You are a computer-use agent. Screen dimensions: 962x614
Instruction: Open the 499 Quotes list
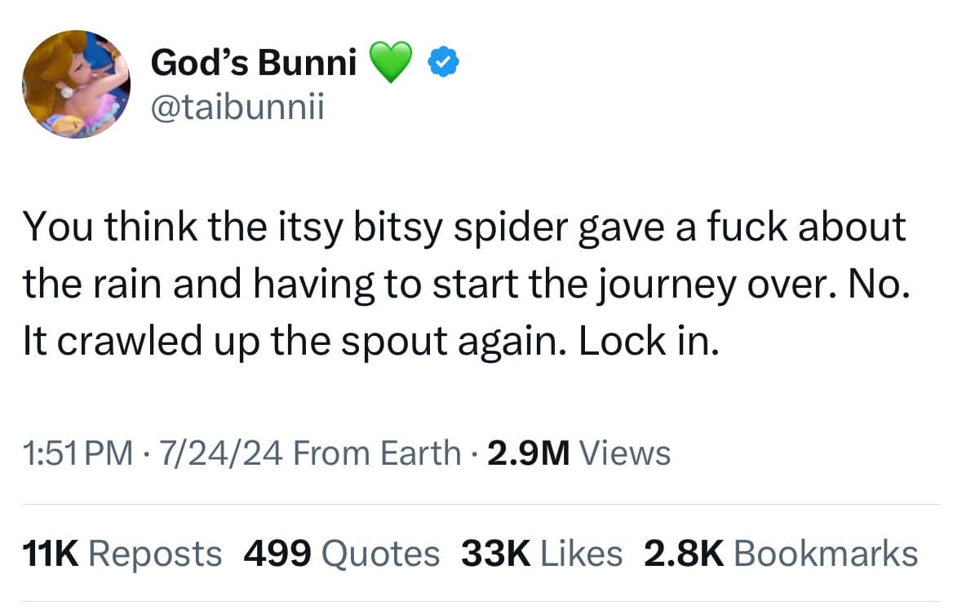pos(342,554)
